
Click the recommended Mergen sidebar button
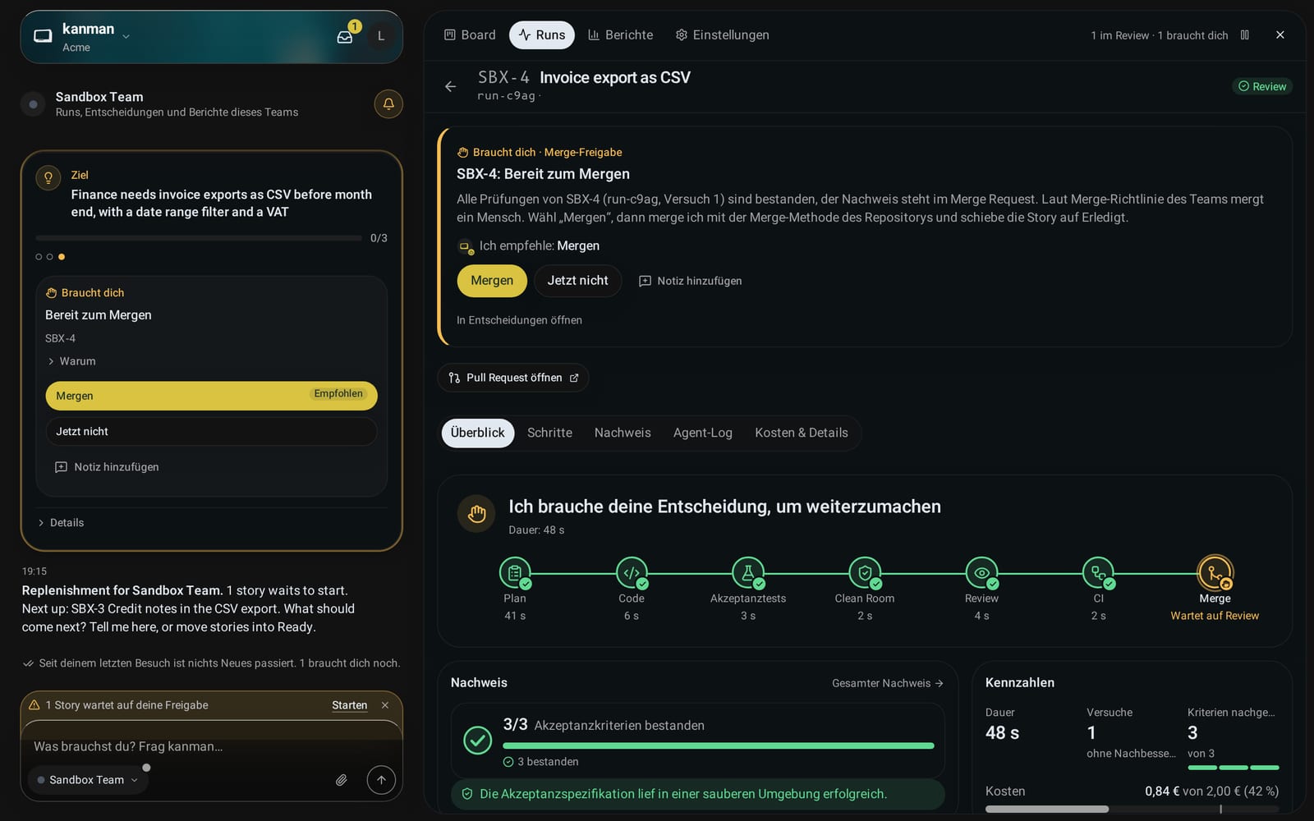click(212, 396)
